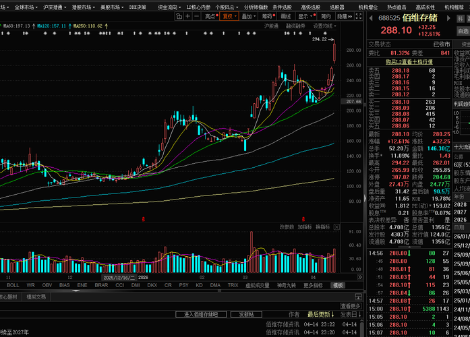Switch to the 模拟交易 tab
Viewport: 470px width, 337px height.
click(36, 297)
